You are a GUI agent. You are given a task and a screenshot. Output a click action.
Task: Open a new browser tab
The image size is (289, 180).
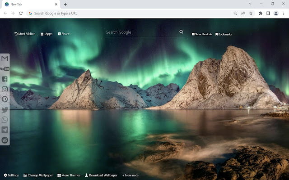pyautogui.click(x=65, y=4)
